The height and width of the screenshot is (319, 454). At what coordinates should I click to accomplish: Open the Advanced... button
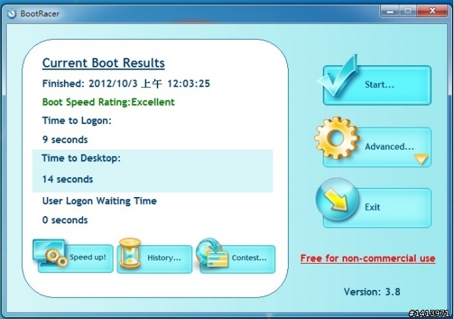(x=377, y=147)
